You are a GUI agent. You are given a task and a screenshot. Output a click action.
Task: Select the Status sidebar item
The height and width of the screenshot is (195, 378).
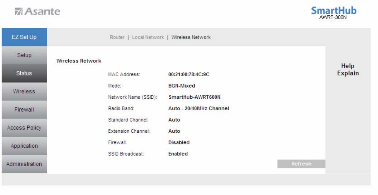click(24, 73)
